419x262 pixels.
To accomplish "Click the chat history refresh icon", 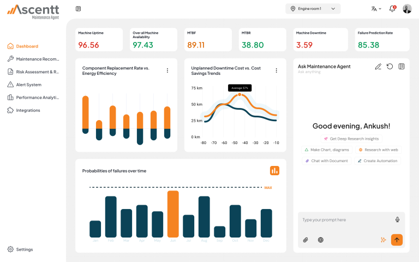I will tap(390, 67).
